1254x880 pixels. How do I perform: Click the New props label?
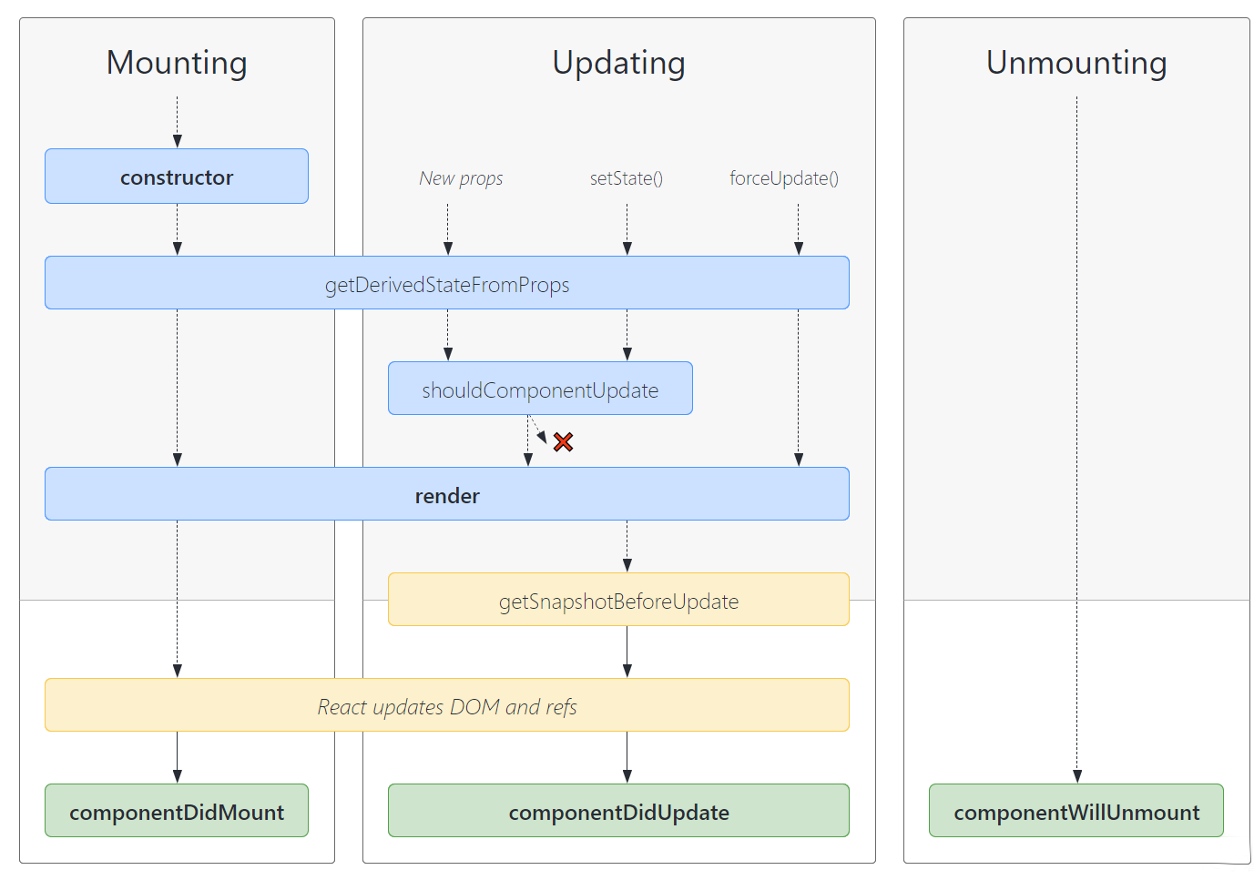pyautogui.click(x=461, y=178)
